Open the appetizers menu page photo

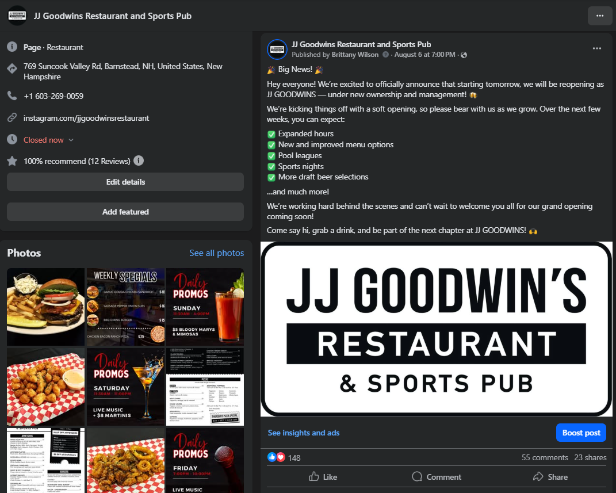45,460
